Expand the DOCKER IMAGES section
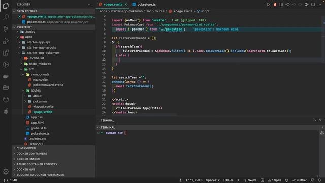This screenshot has width=325, height=183. [x=53, y=159]
